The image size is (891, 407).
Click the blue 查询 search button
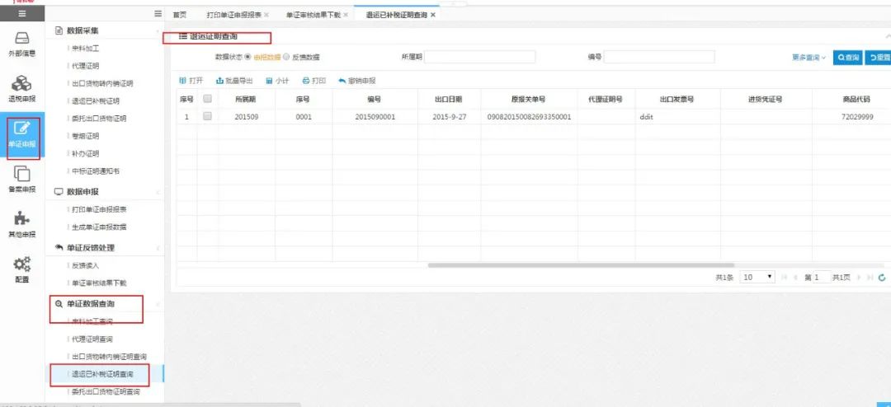tap(848, 58)
